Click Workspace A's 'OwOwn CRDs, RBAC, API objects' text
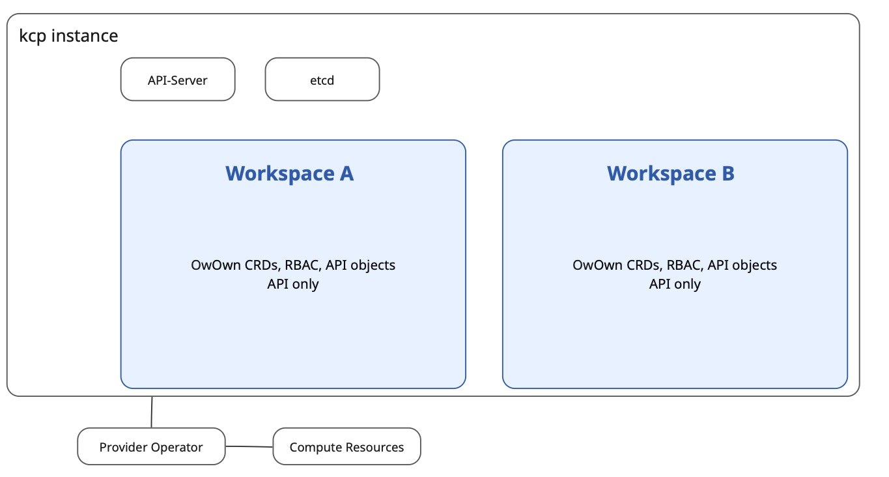 [293, 265]
